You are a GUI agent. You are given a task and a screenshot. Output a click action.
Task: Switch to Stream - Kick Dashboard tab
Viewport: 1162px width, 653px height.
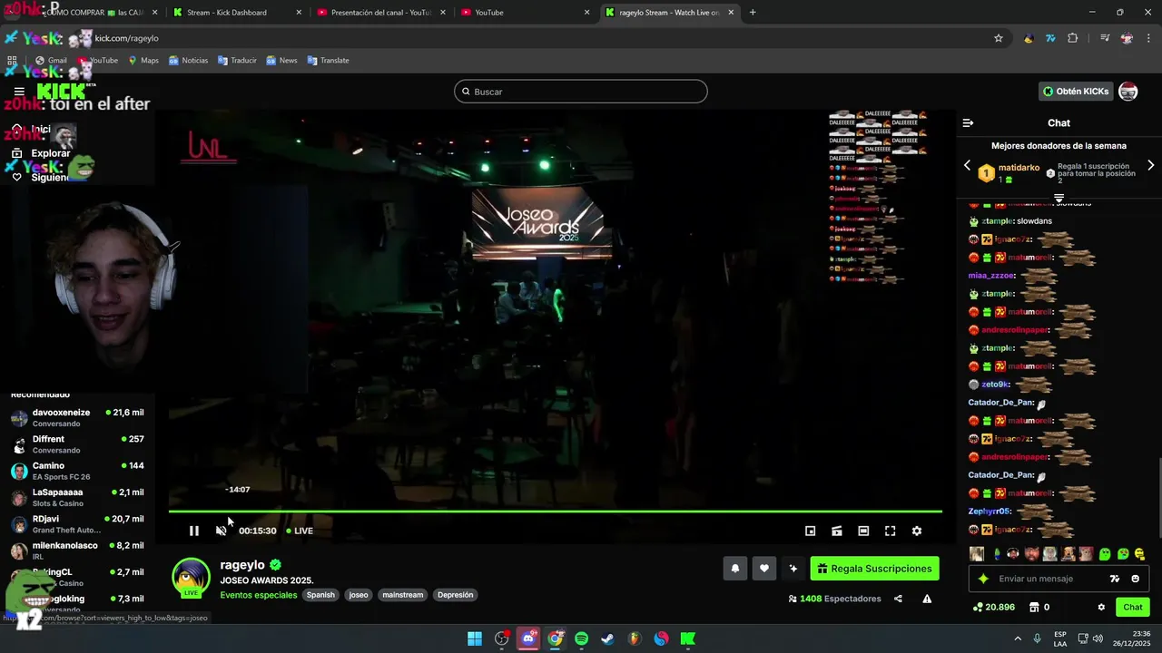235,13
